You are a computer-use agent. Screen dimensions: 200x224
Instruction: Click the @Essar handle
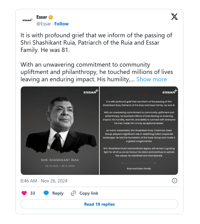click(x=44, y=24)
